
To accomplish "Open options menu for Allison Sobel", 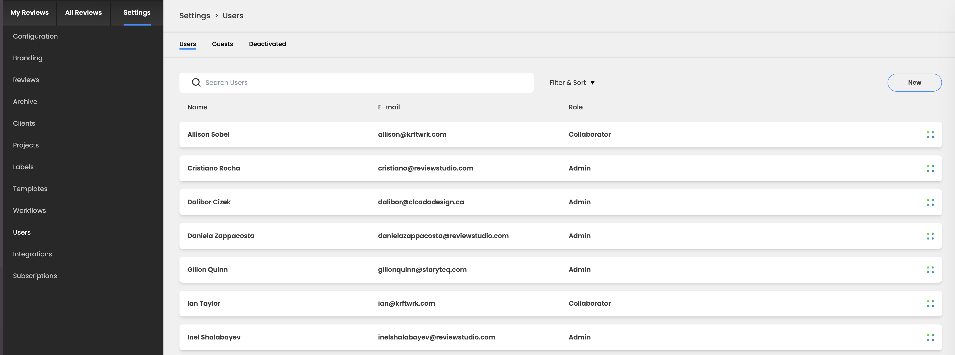I will pos(930,135).
